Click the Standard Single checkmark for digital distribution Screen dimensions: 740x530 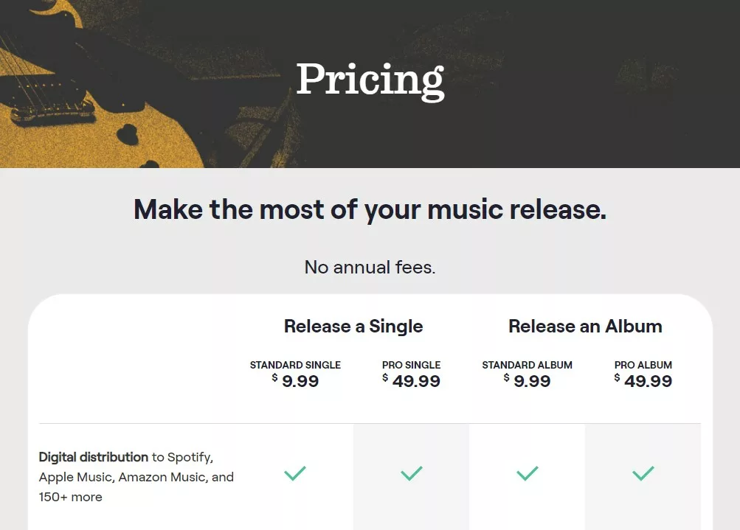295,473
